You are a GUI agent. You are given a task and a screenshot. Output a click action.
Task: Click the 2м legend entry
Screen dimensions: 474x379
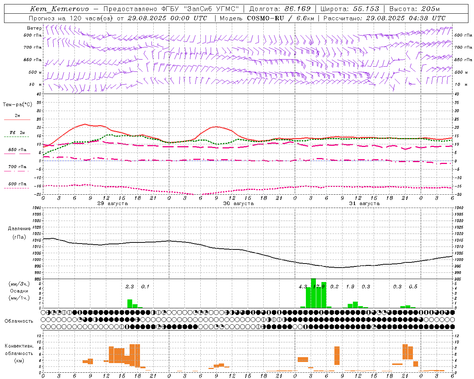17,115
